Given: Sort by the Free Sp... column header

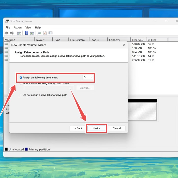Looking at the screenshot, I should click(138, 40).
